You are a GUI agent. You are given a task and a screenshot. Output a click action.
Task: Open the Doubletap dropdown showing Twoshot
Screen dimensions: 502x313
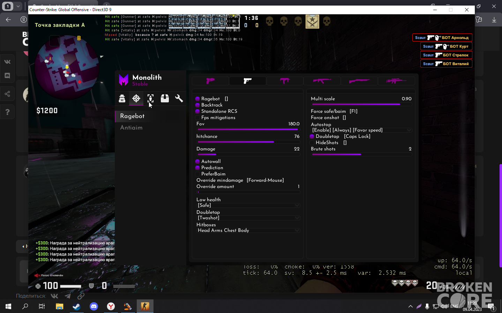click(x=248, y=218)
